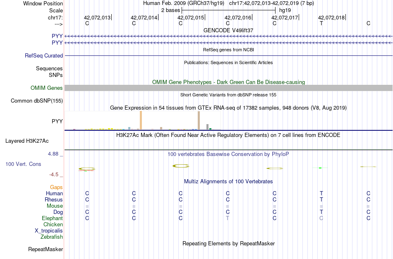Click the Window Position track label

(x=43, y=3)
